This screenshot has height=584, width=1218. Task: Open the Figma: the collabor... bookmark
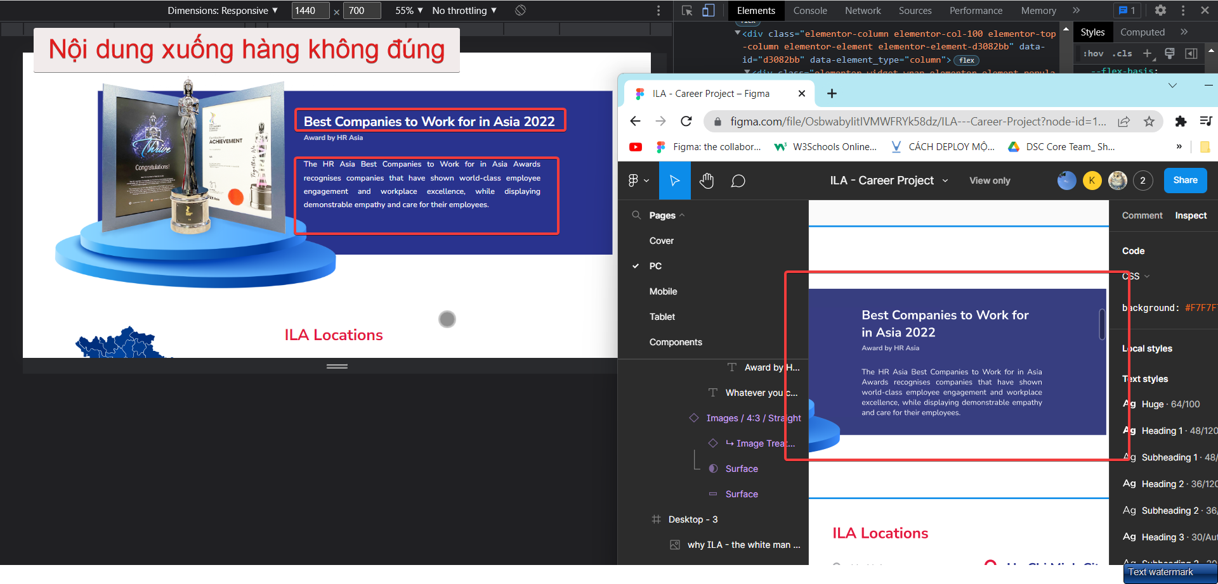coord(708,147)
